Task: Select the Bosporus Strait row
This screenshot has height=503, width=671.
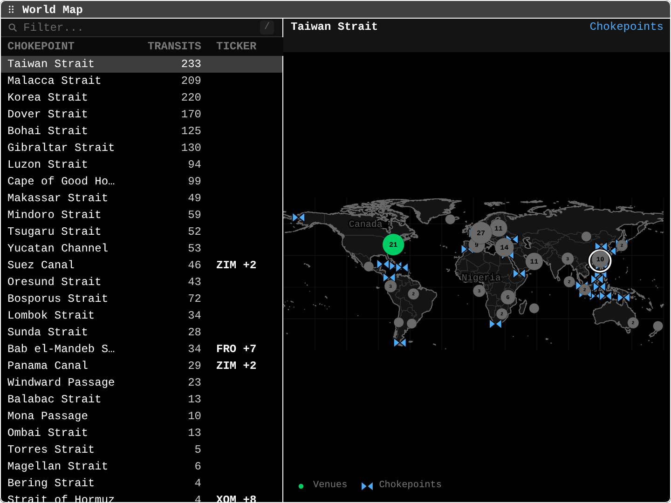Action: tap(142, 299)
